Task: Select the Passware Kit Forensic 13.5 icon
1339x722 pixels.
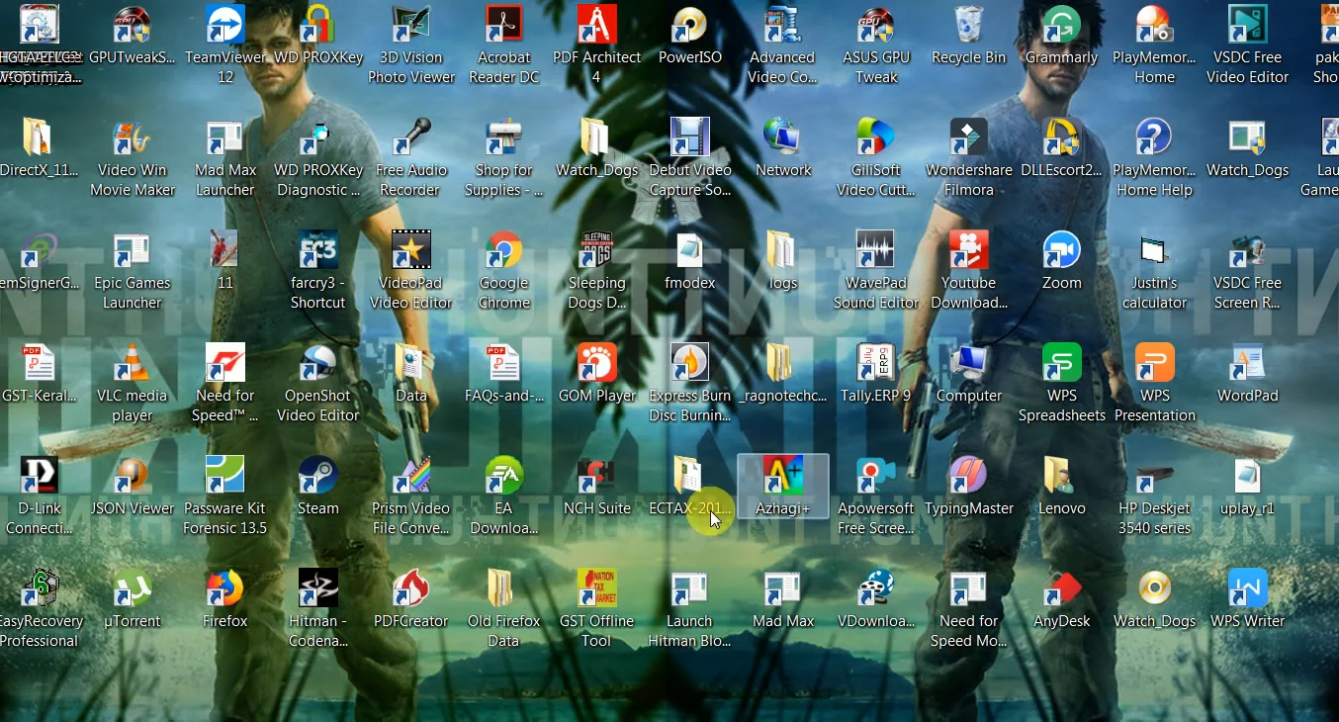Action: tap(225, 476)
